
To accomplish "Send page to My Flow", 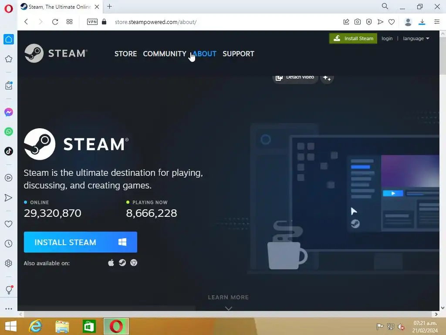I will (380, 22).
